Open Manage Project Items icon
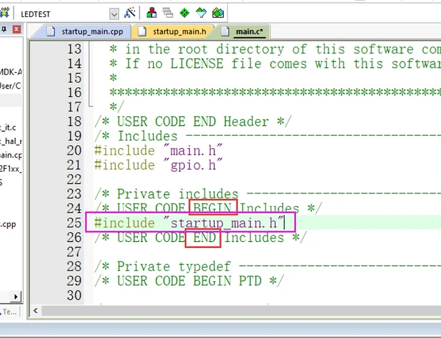The height and width of the screenshot is (338, 441). click(x=152, y=13)
